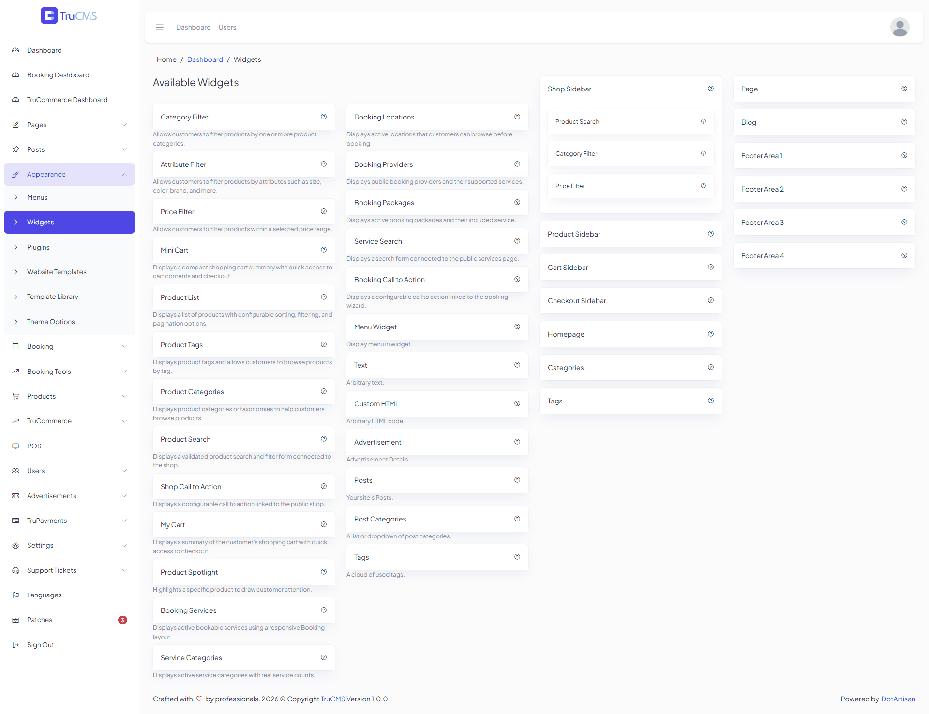929x714 pixels.
Task: Open the user avatar profile menu
Action: tap(899, 27)
